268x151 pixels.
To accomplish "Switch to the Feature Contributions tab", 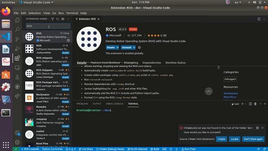I will [105, 62].
